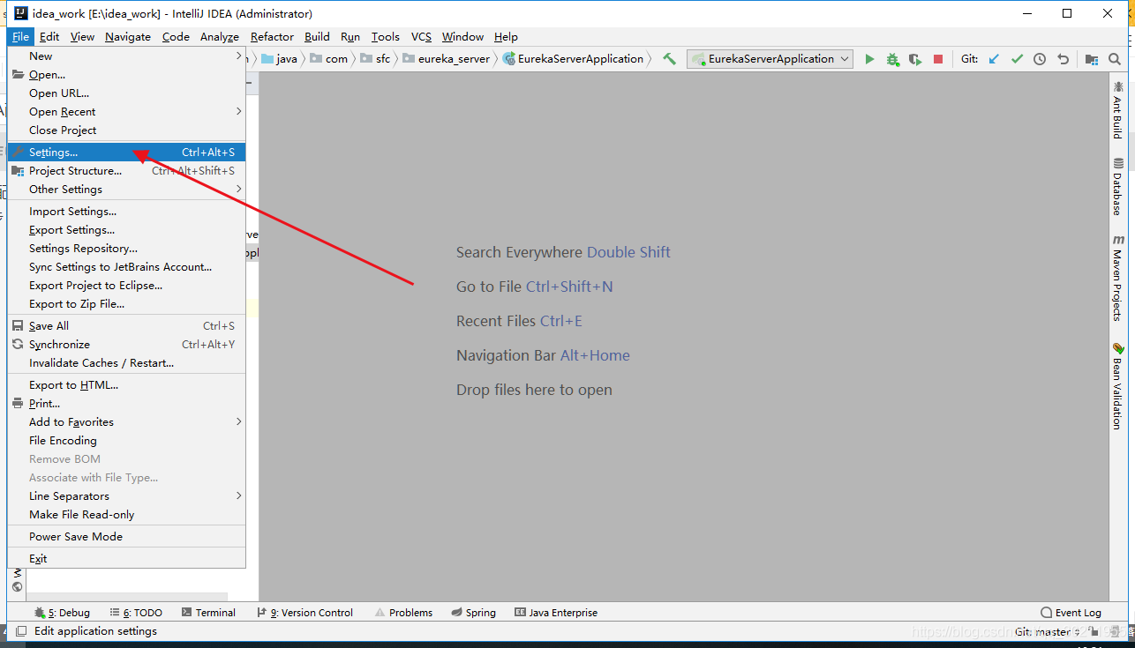1135x648 pixels.
Task: Open the Terminal tool window
Action: click(208, 613)
